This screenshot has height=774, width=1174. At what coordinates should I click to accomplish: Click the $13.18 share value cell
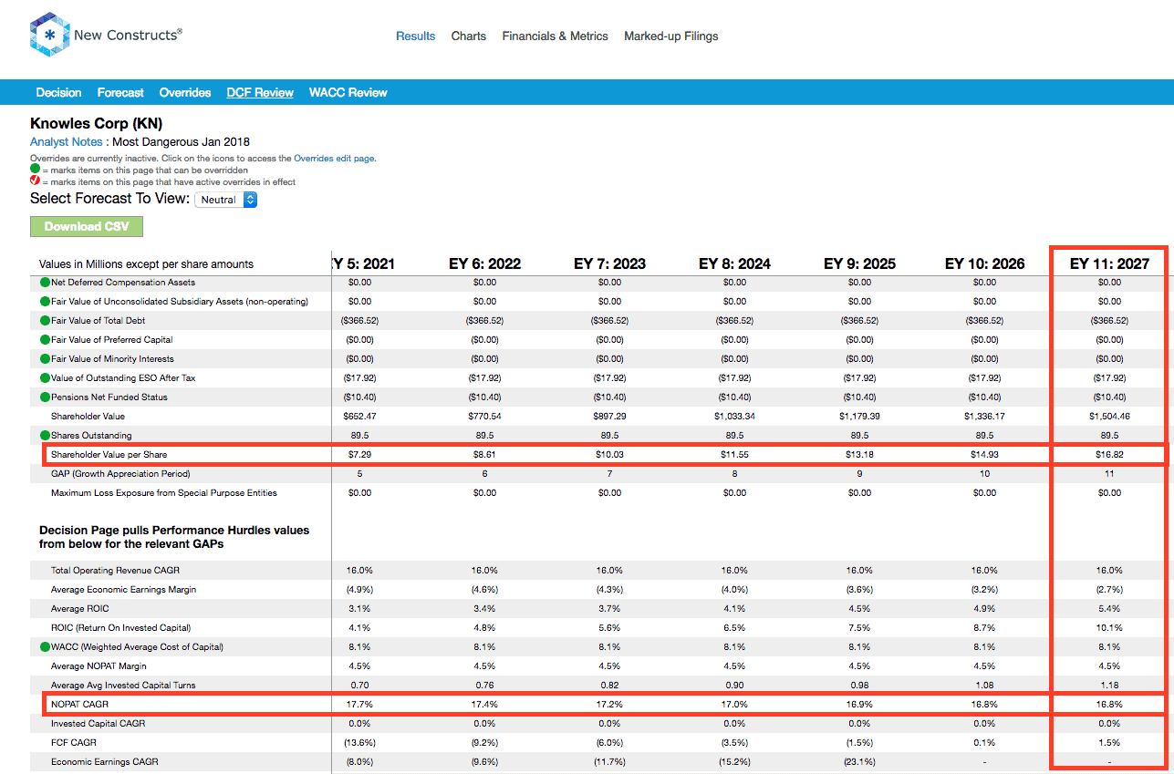click(x=859, y=454)
